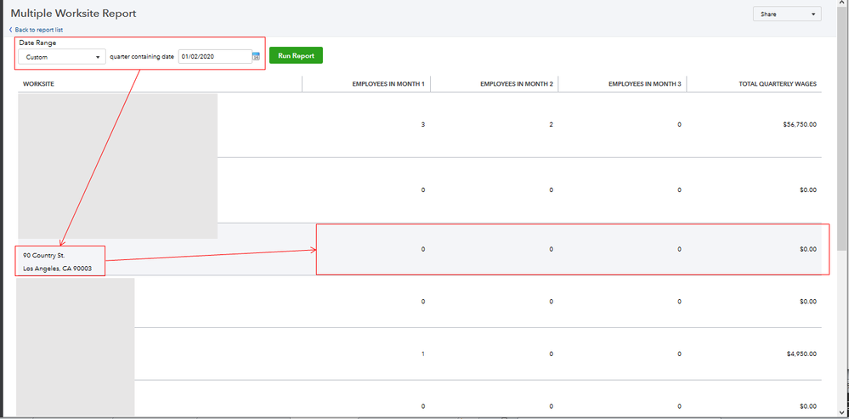Edit the 01/02/2020 date field

215,56
